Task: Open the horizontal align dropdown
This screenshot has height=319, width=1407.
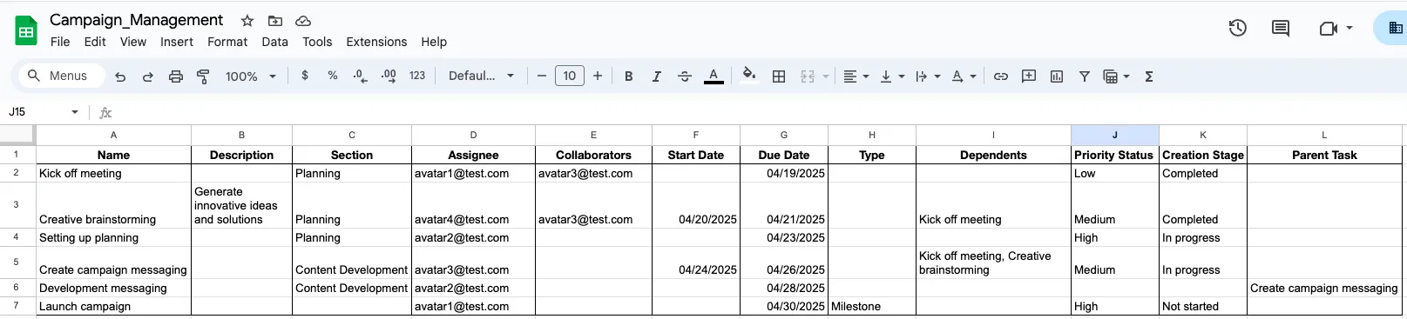Action: click(856, 76)
